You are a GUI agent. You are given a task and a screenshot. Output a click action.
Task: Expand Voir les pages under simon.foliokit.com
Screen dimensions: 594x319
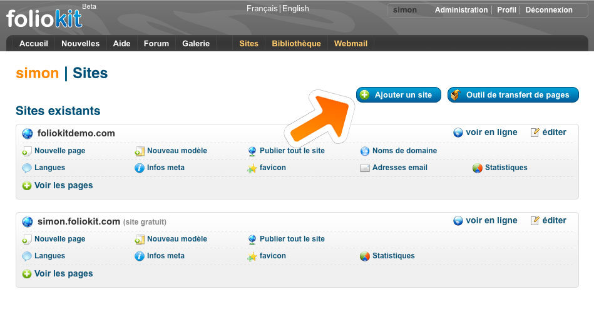point(58,273)
